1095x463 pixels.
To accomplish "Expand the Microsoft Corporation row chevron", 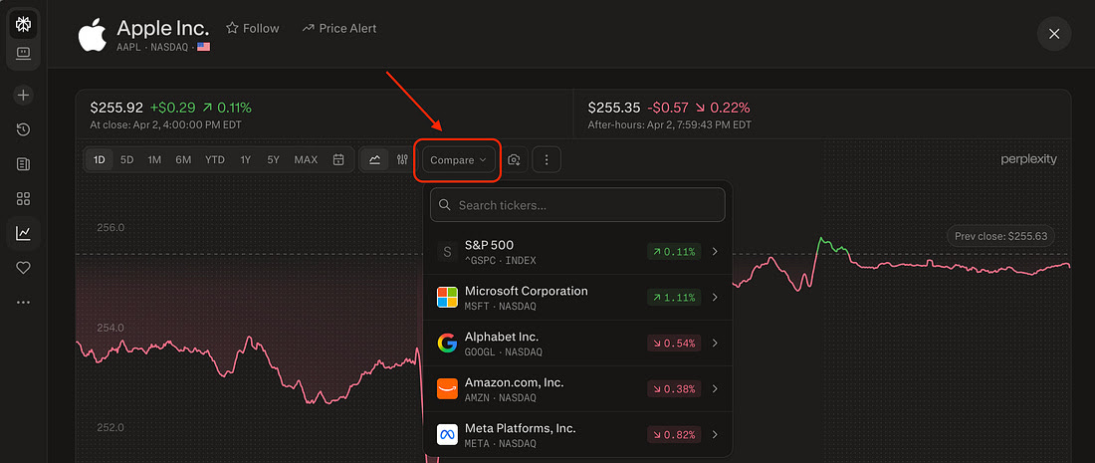I will 715,298.
